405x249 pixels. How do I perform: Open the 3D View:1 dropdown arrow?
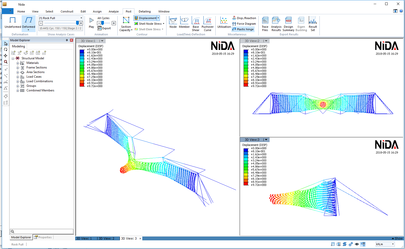click(x=102, y=41)
